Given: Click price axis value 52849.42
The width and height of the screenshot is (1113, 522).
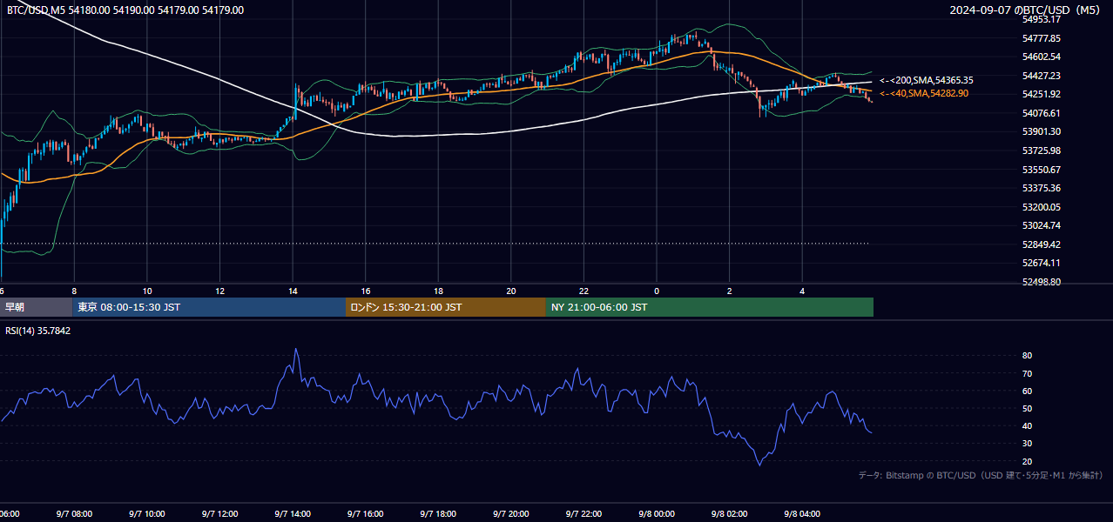Looking at the screenshot, I should pyautogui.click(x=1042, y=244).
